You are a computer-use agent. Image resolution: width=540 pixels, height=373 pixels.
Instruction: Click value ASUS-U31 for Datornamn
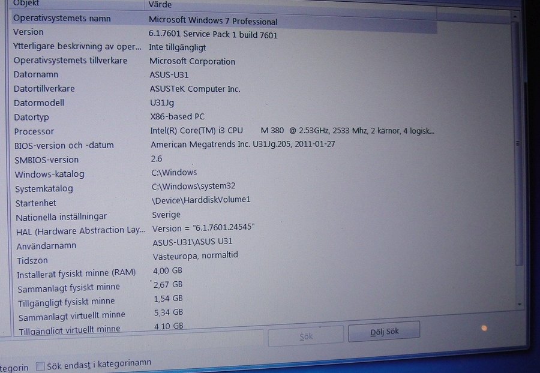pyautogui.click(x=169, y=75)
